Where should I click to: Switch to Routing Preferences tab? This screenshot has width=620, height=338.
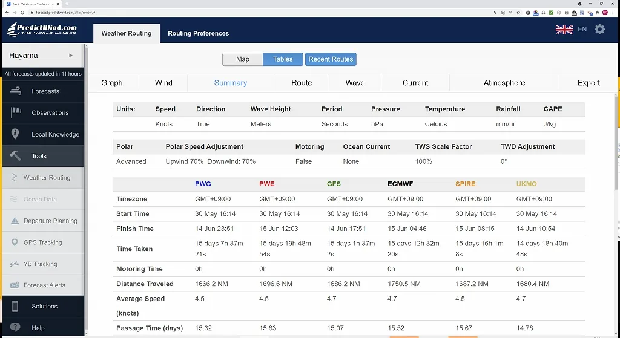click(198, 33)
